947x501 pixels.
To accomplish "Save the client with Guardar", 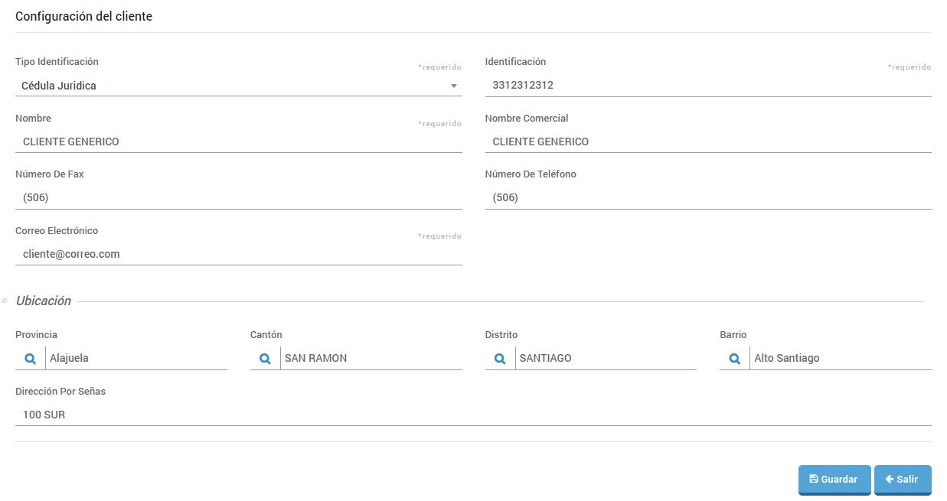I will 834,479.
